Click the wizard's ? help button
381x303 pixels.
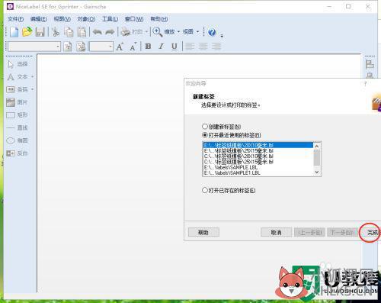point(365,84)
